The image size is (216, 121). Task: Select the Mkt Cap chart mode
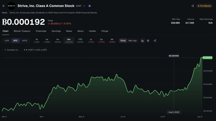pyautogui.click(x=132, y=41)
